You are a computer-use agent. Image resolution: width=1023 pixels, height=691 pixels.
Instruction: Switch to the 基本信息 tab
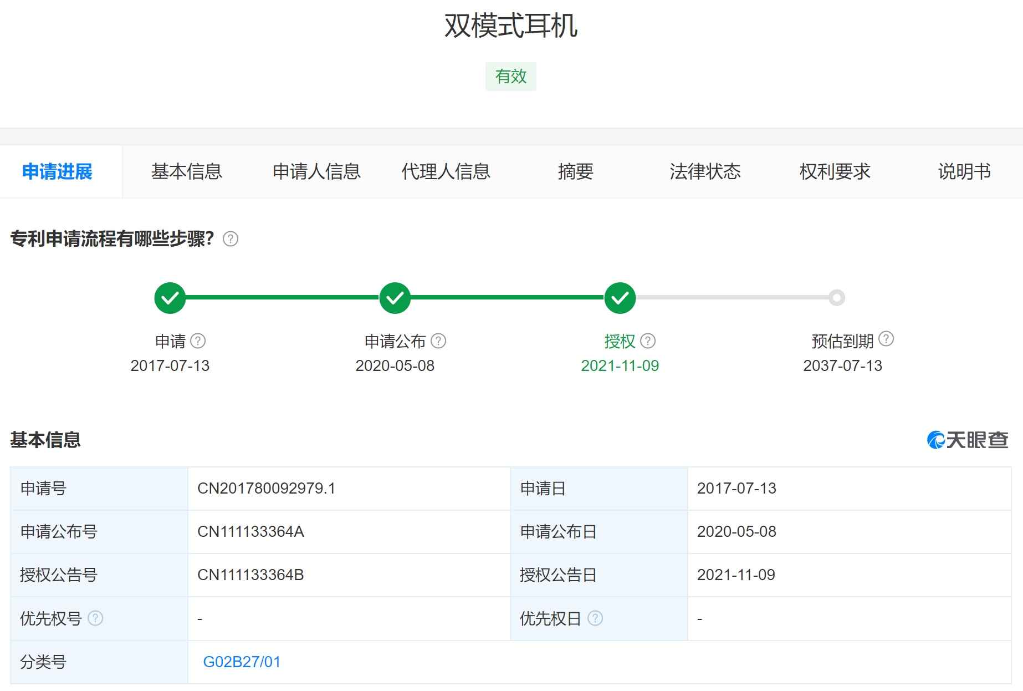[x=187, y=171]
